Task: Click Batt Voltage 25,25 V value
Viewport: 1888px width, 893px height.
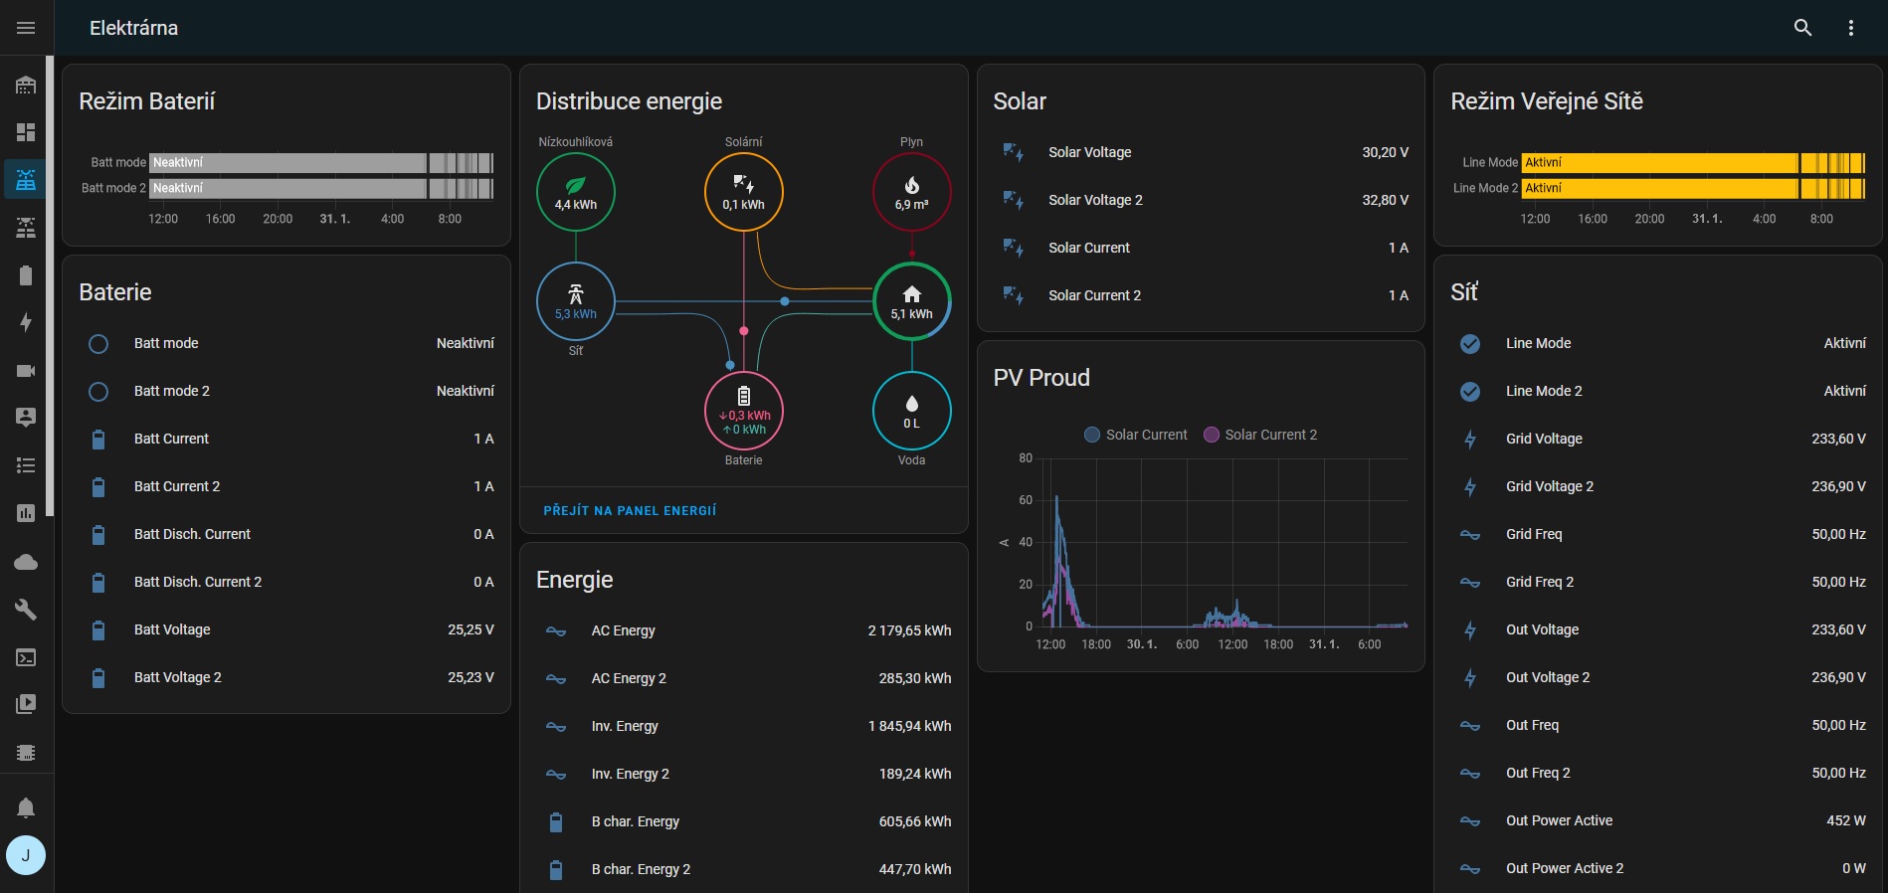Action: pyautogui.click(x=471, y=629)
